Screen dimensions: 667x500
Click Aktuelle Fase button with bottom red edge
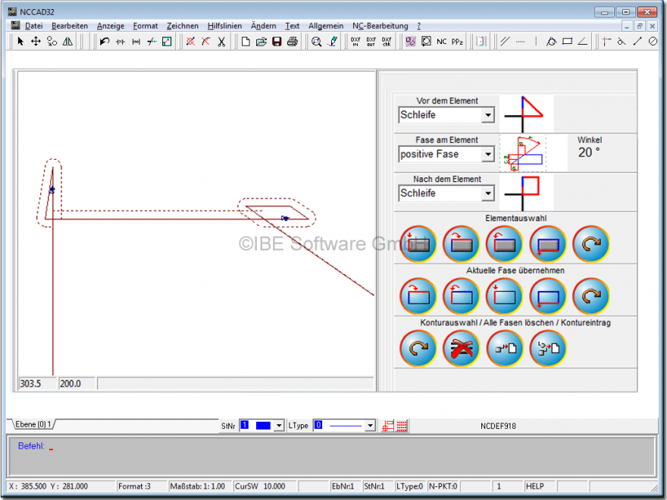[548, 296]
